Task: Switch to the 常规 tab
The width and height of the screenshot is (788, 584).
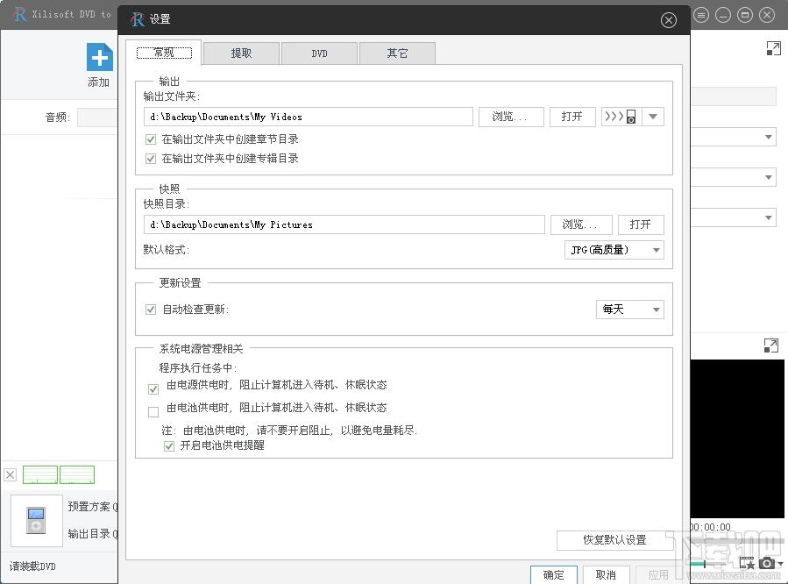Action: [x=164, y=53]
